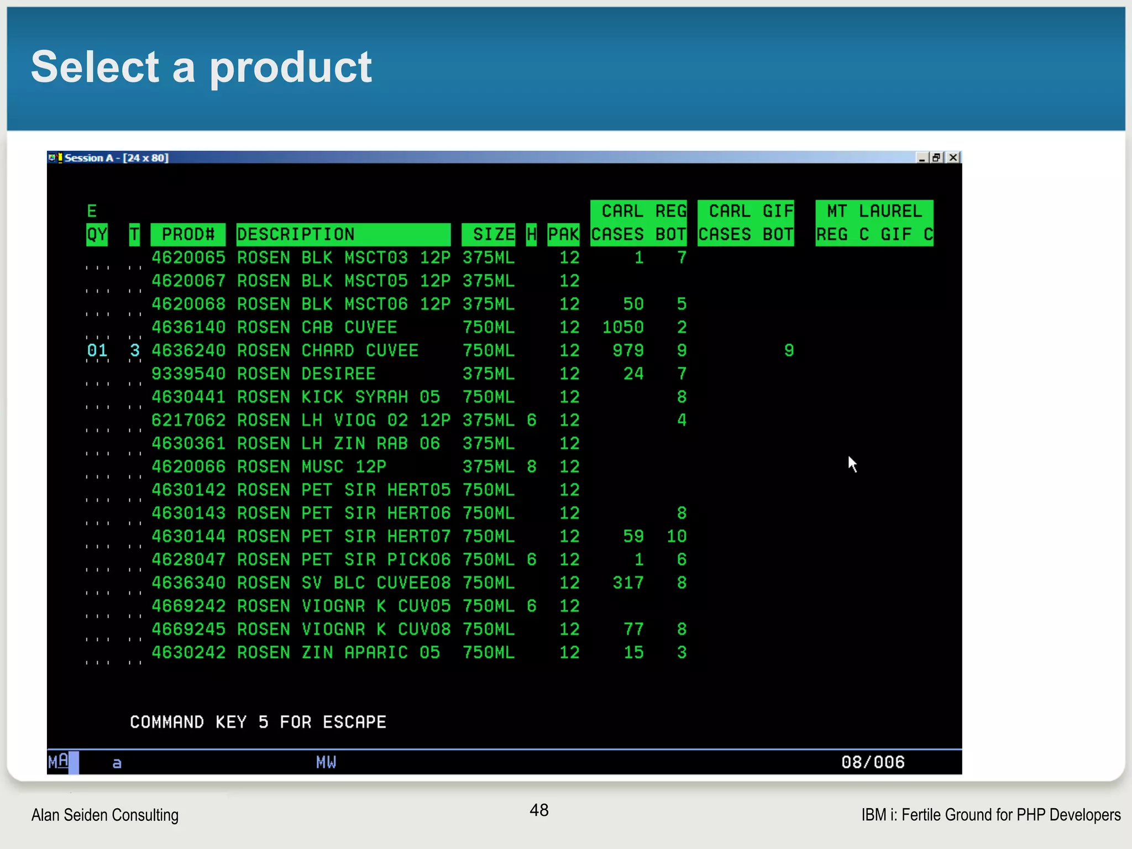
Task: Click product number 4620065
Action: tap(188, 258)
